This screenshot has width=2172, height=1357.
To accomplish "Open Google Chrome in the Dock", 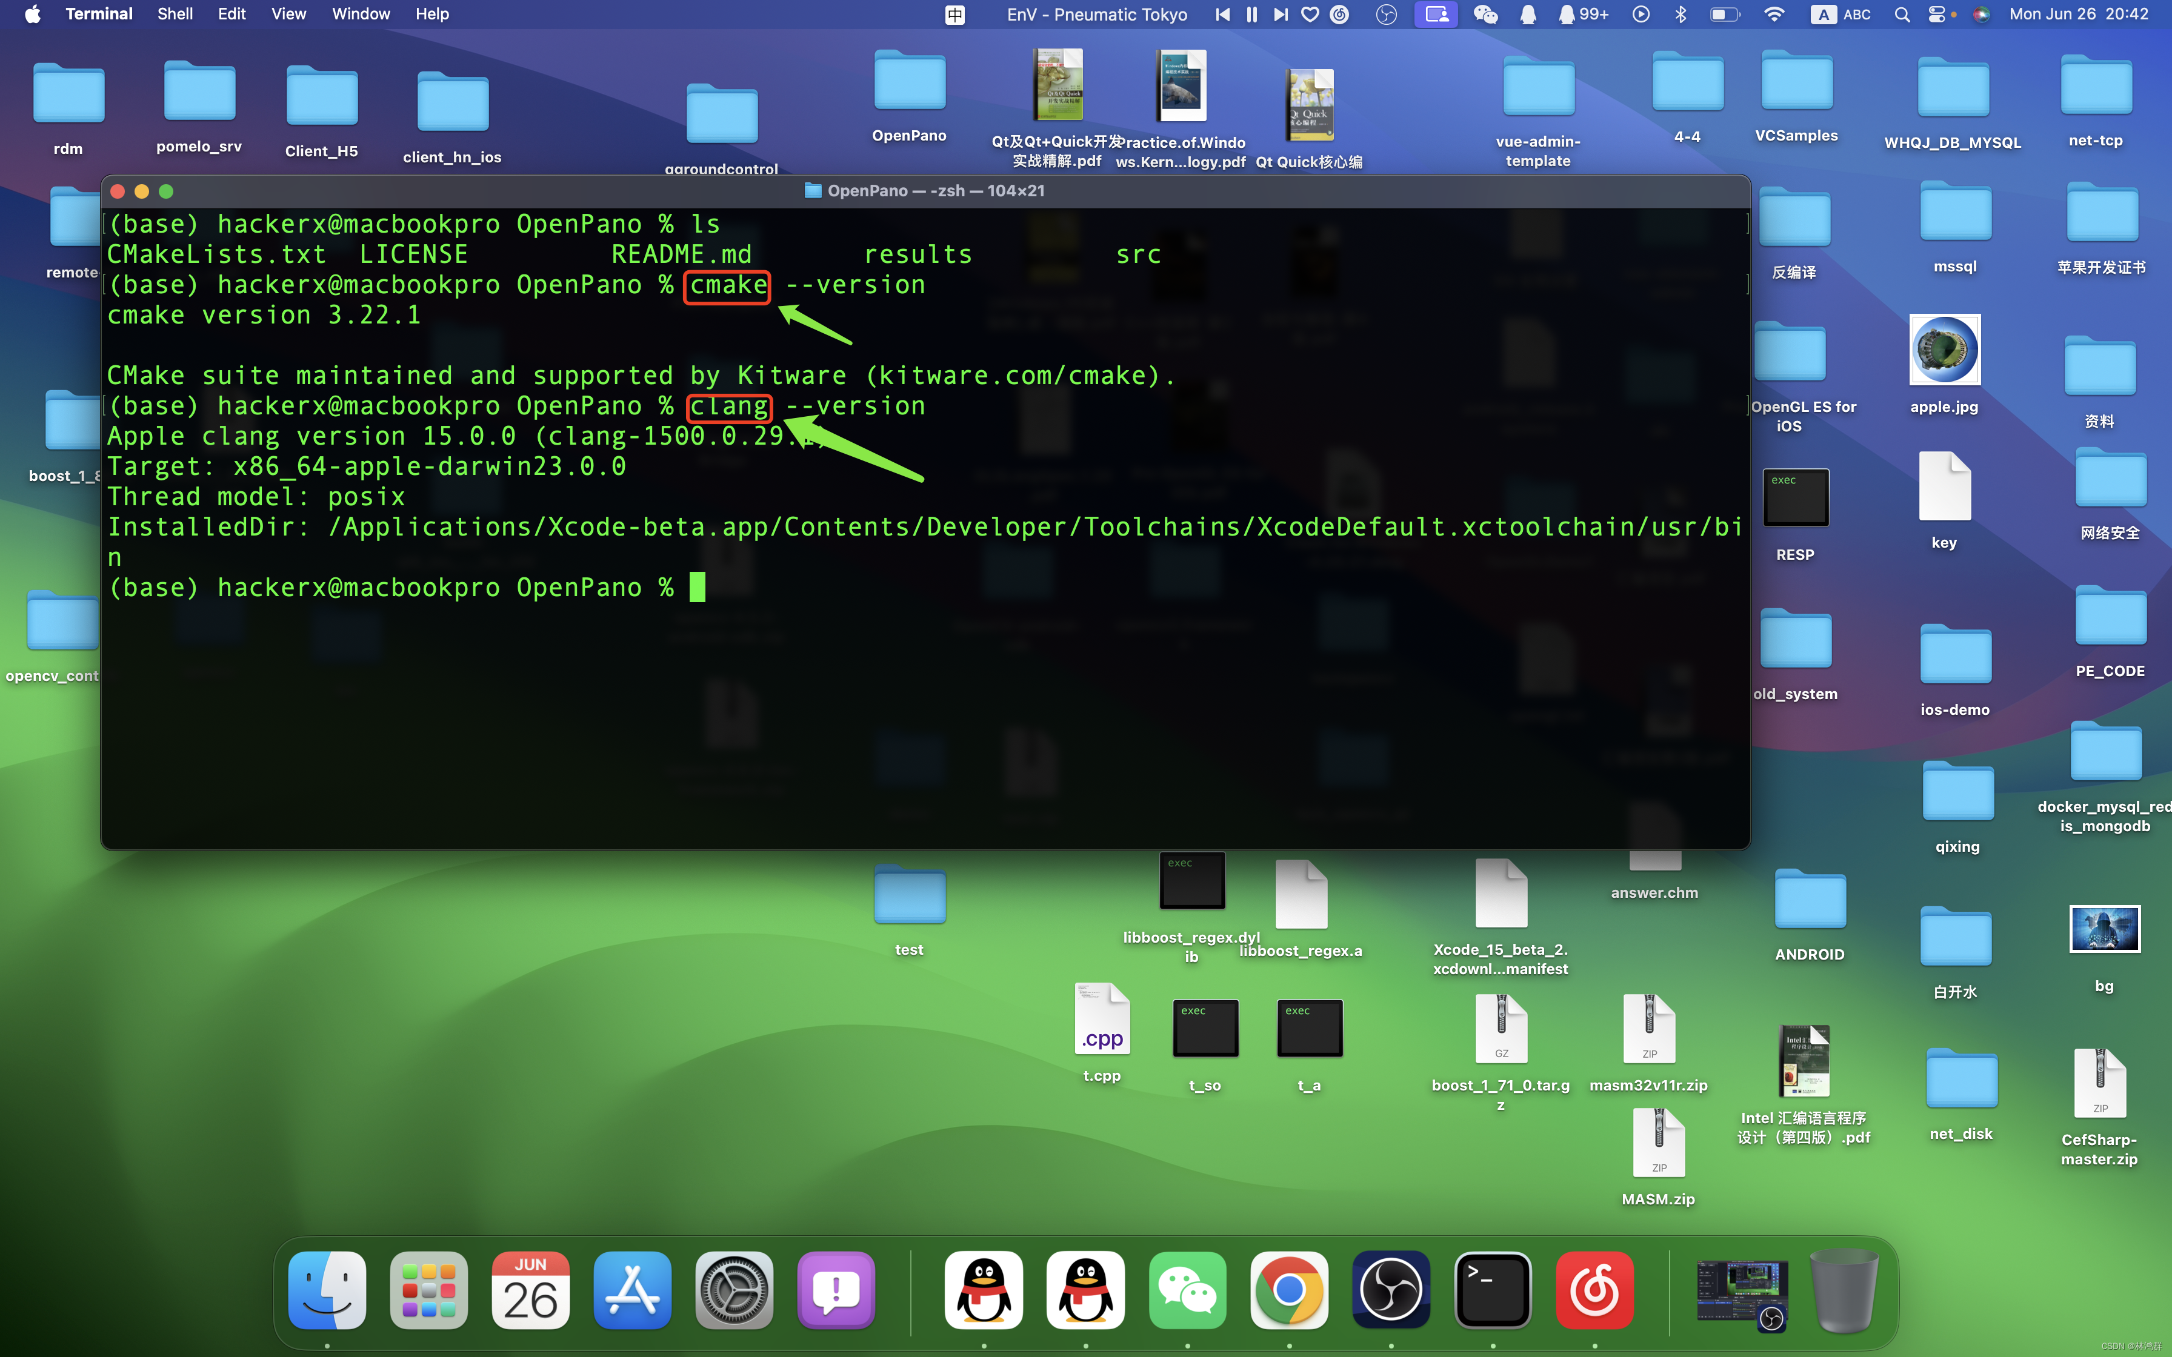I will coord(1289,1290).
